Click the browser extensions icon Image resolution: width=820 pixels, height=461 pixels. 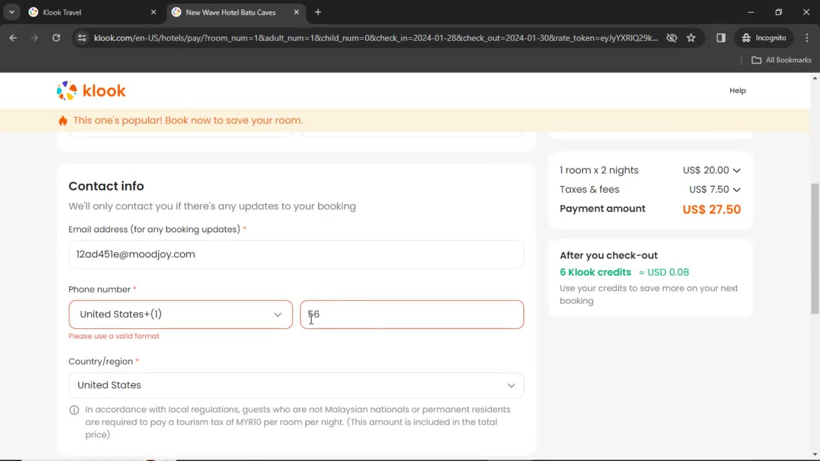pos(721,38)
